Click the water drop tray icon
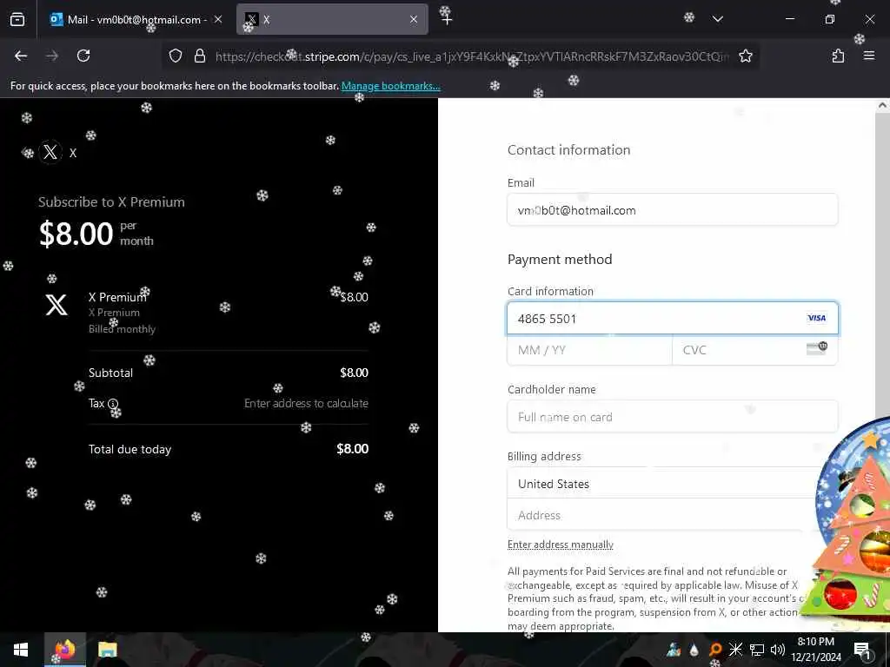Image resolution: width=890 pixels, height=667 pixels. pyautogui.click(x=694, y=650)
